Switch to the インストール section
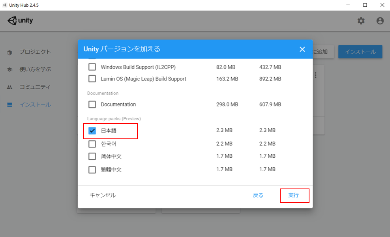 35,105
